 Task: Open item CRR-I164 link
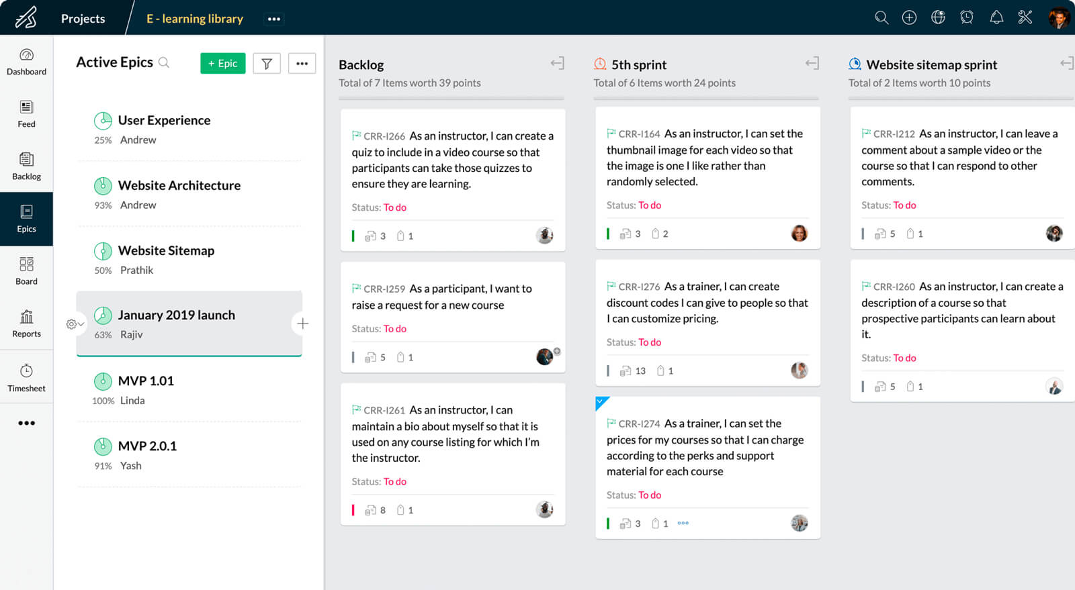pyautogui.click(x=639, y=134)
